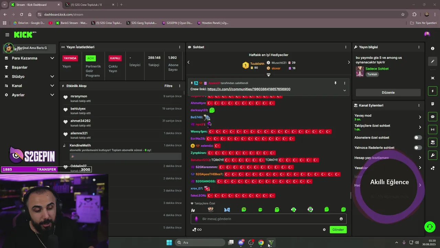Open the Yayın bilgisi panel options menu

coord(419,47)
